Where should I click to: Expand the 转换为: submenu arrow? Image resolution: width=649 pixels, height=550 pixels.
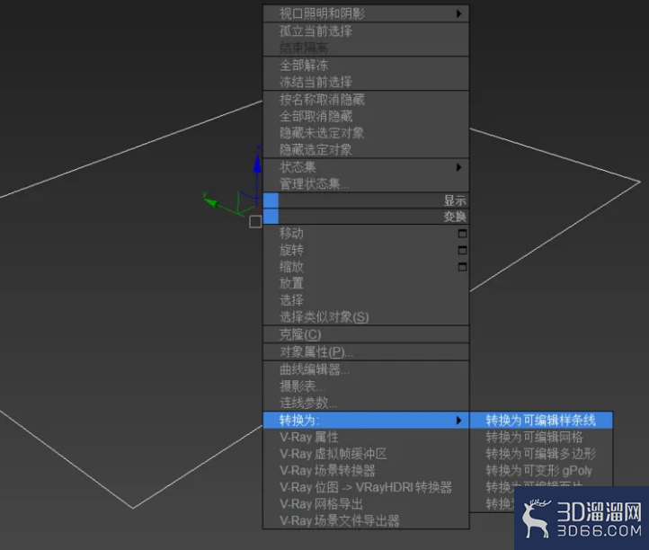[458, 420]
